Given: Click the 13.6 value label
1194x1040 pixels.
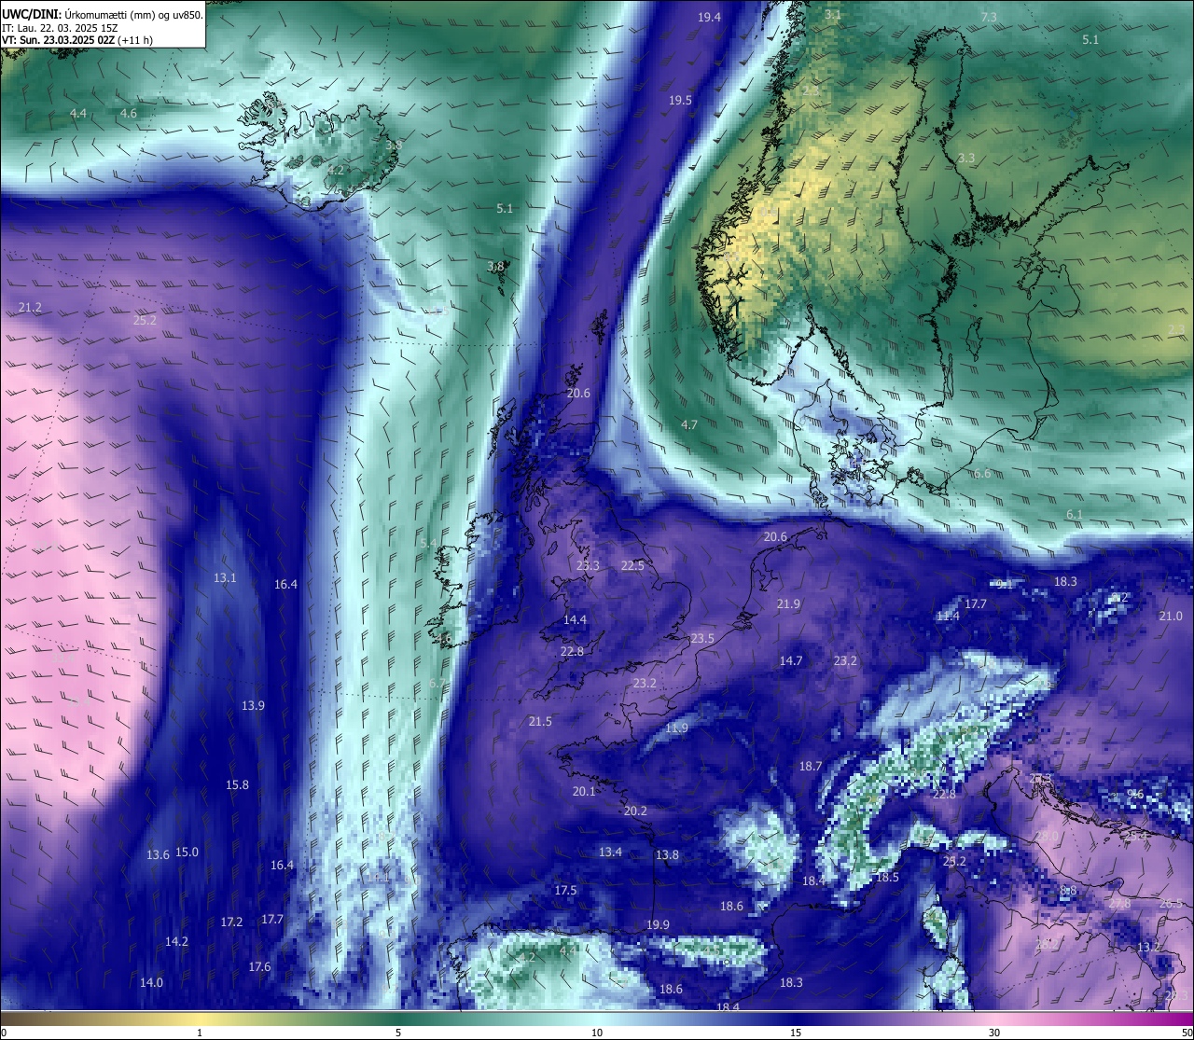Looking at the screenshot, I should (x=158, y=855).
